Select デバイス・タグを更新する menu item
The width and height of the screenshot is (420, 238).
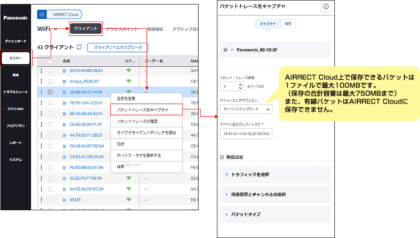[x=147, y=156]
